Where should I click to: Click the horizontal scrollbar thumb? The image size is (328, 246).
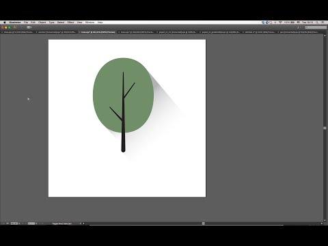(204, 223)
